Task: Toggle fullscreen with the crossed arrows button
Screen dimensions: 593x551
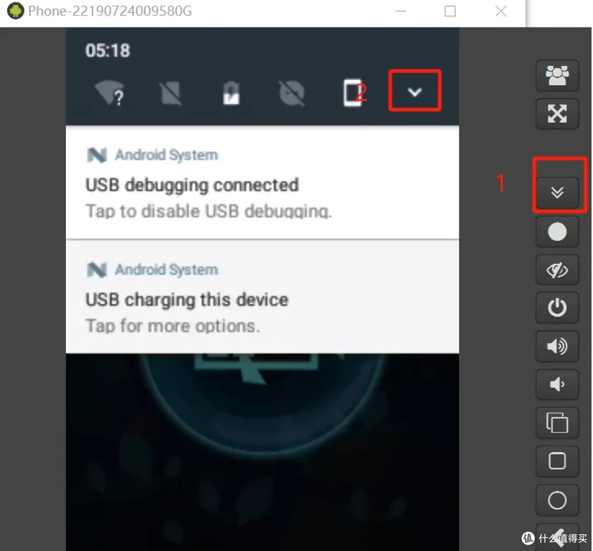Action: (x=557, y=114)
